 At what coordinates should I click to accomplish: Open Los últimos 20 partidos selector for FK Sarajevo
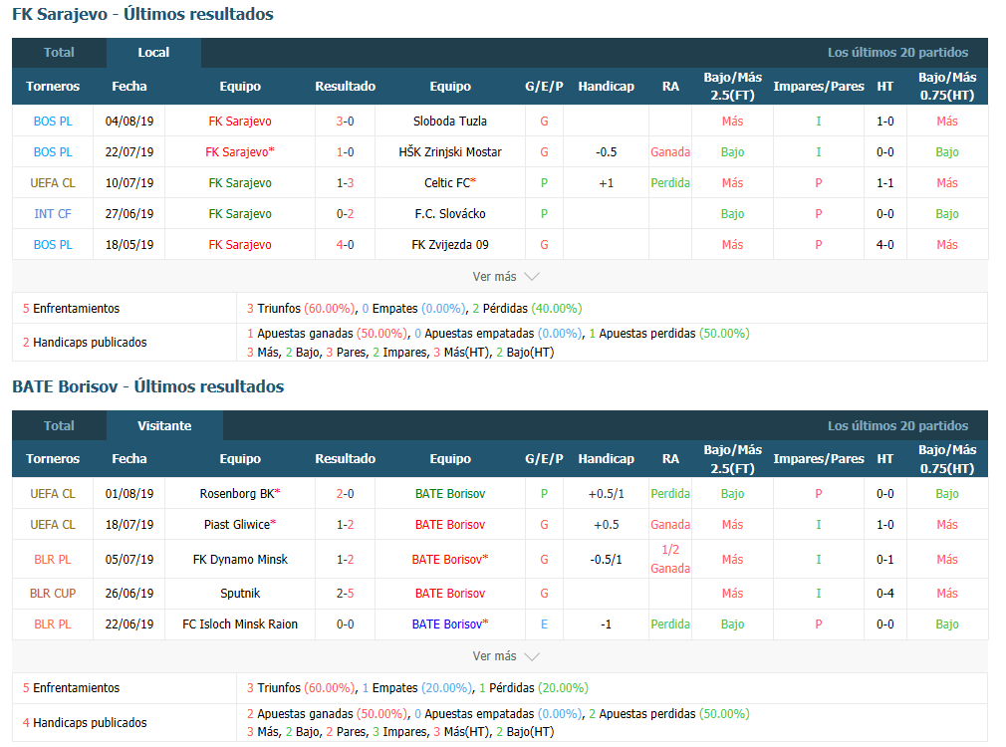[x=897, y=53]
